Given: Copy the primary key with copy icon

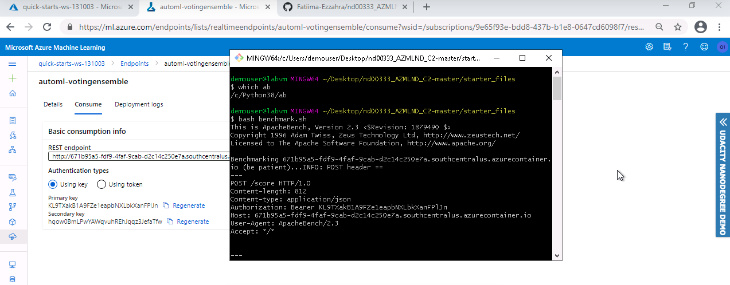Looking at the screenshot, I should pos(166,205).
